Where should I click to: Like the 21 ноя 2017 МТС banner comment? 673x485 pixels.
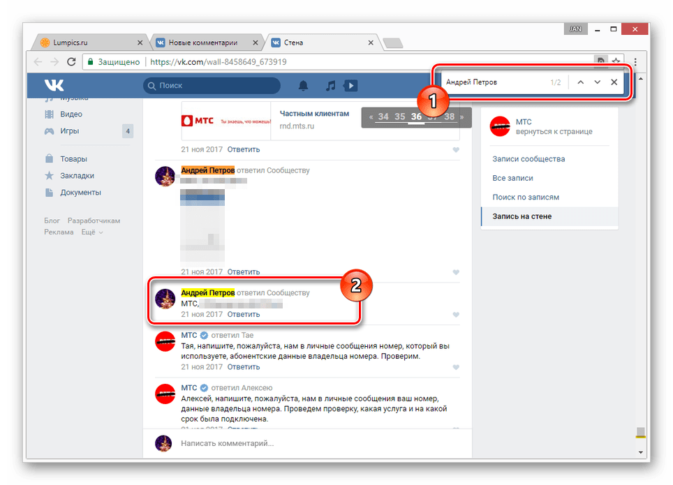(x=456, y=150)
